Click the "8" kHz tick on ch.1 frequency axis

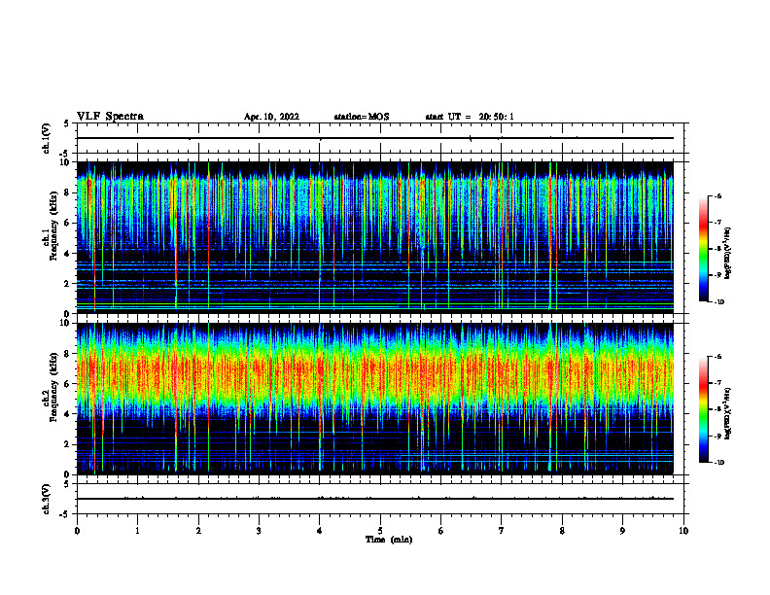pyautogui.click(x=68, y=192)
